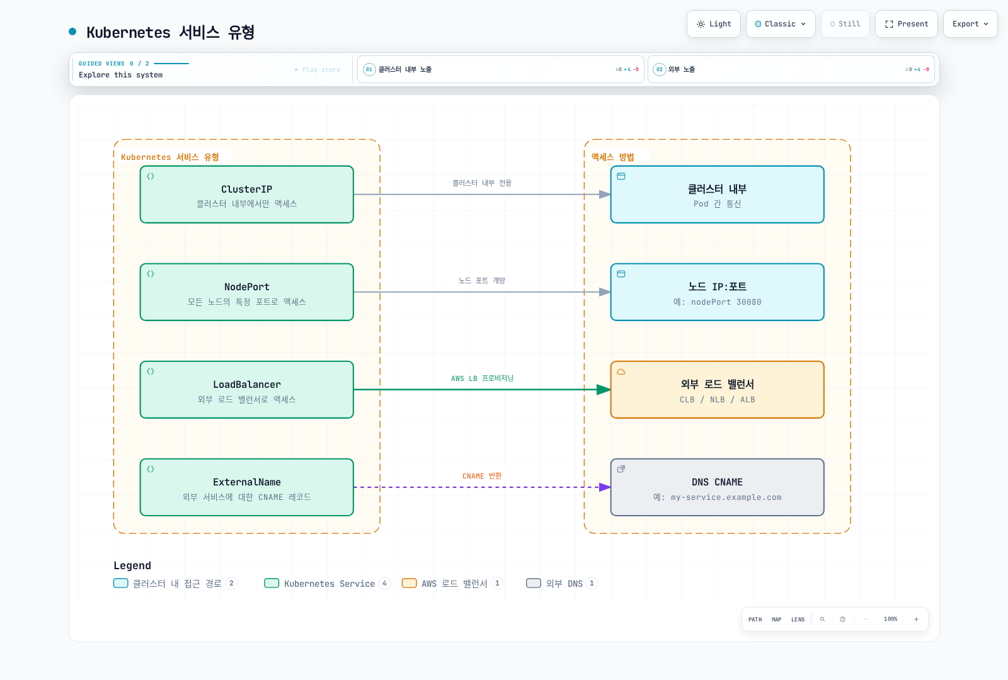This screenshot has height=680, width=1008.
Task: Click the Legend heading
Action: tap(132, 565)
